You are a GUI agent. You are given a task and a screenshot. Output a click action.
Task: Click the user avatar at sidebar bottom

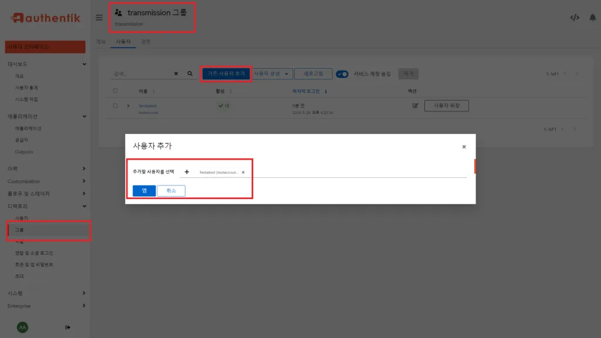tap(23, 327)
